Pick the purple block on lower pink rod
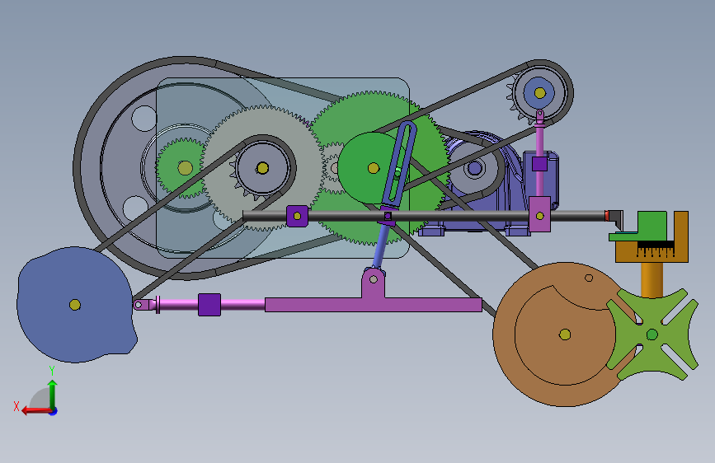This screenshot has height=463, width=715. coord(209,305)
